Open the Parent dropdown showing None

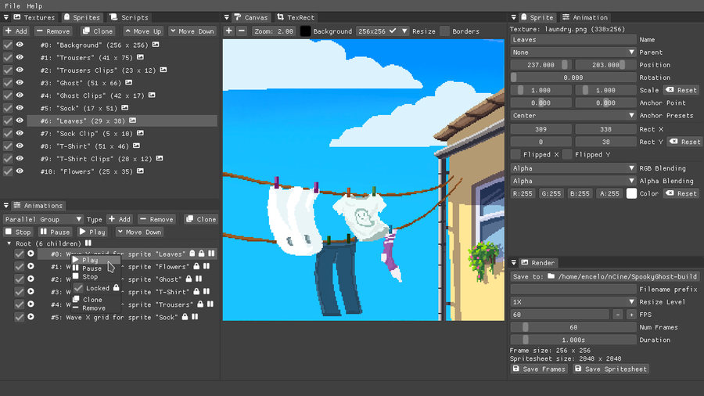click(573, 52)
